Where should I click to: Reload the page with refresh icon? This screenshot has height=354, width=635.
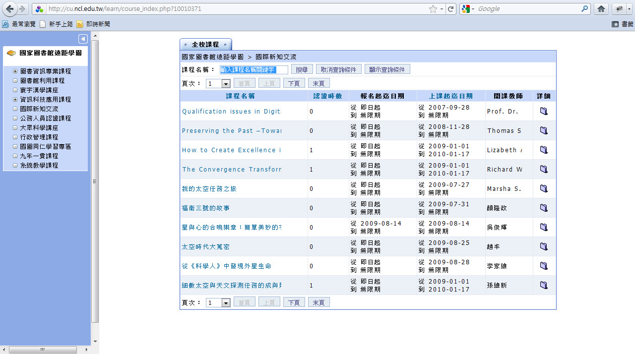[x=450, y=9]
